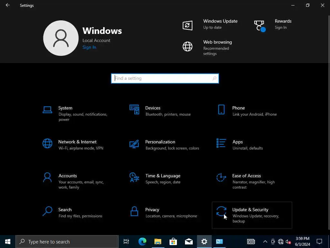Click the Web browsing globe icon
This screenshot has width=330, height=248.
tap(187, 46)
